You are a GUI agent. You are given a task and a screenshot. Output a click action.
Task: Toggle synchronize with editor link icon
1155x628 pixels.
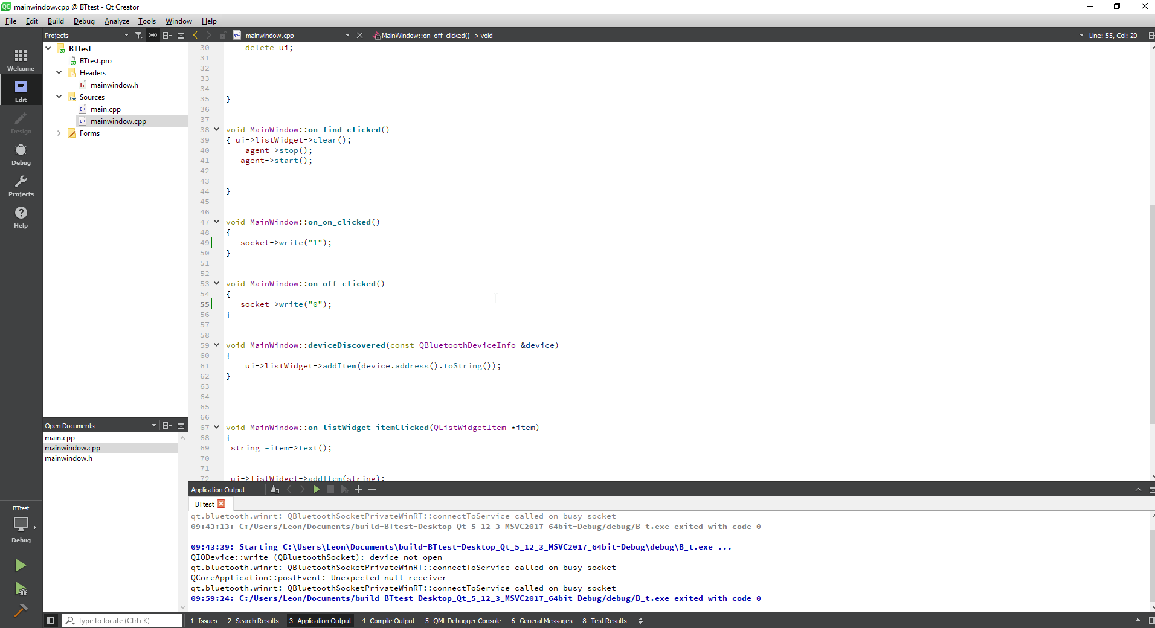point(153,35)
